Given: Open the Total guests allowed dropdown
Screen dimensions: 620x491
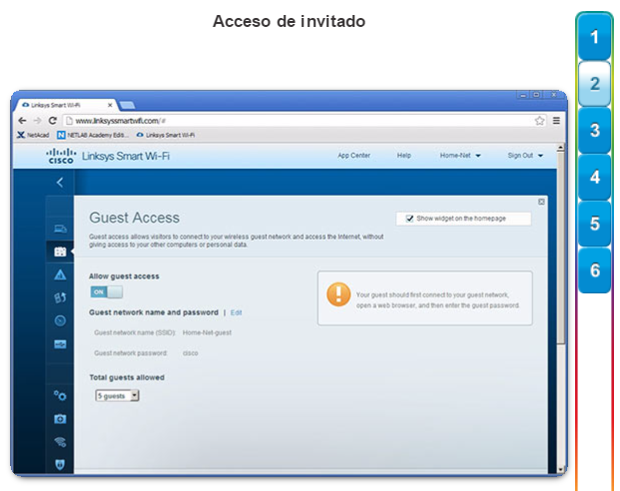Looking at the screenshot, I should tap(117, 396).
